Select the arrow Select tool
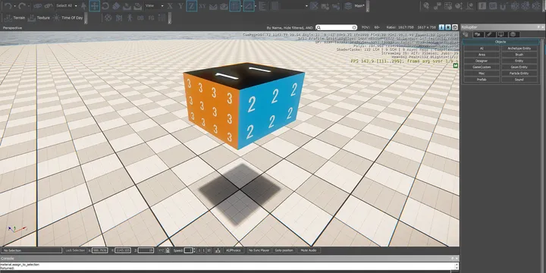Screen dimensions: 546x273 point(83,6)
